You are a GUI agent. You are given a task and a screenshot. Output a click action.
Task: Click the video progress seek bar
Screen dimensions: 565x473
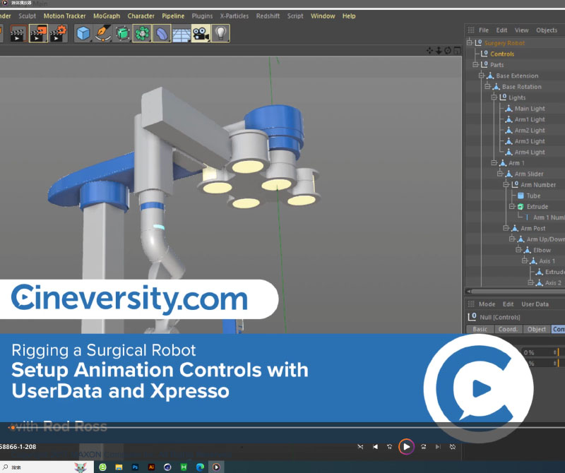click(212, 427)
